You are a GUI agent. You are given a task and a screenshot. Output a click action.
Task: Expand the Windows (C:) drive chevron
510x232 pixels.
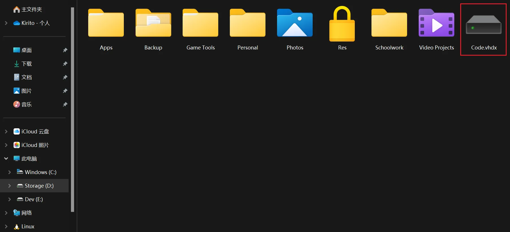point(10,172)
